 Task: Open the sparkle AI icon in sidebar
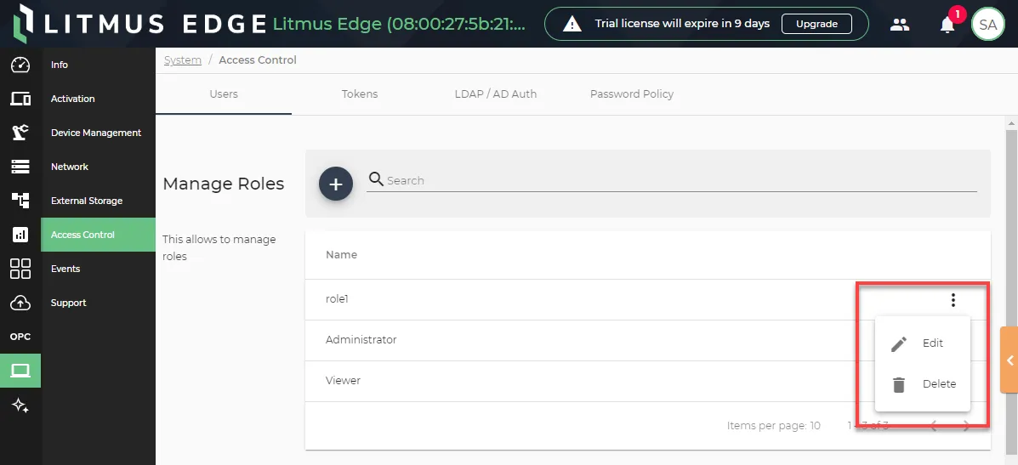tap(20, 406)
